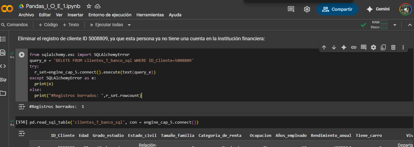
Task: Click the '#Registros borrados: 1' output text
Action: tap(57, 106)
